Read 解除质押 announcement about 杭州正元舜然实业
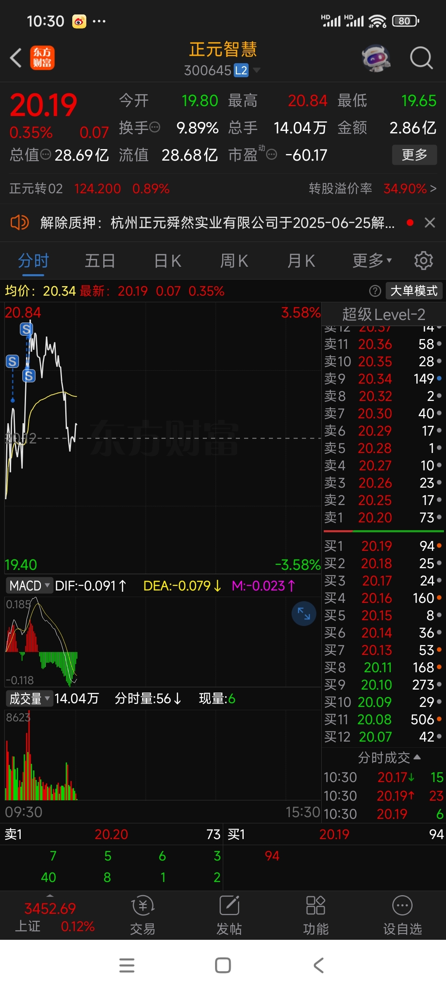The width and height of the screenshot is (446, 991). coord(217,223)
